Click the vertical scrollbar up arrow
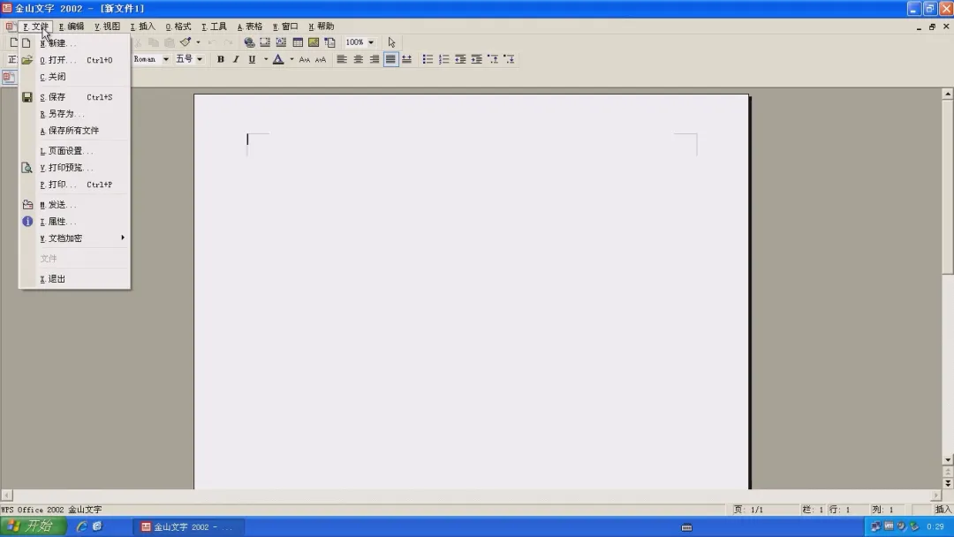Image resolution: width=954 pixels, height=537 pixels. [947, 94]
